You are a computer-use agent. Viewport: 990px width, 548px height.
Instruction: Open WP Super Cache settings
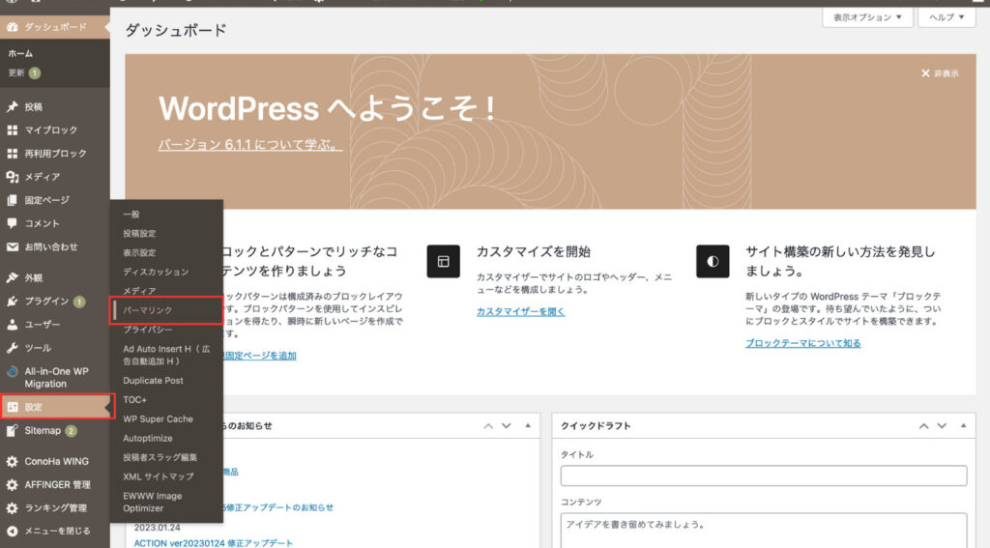tap(158, 419)
